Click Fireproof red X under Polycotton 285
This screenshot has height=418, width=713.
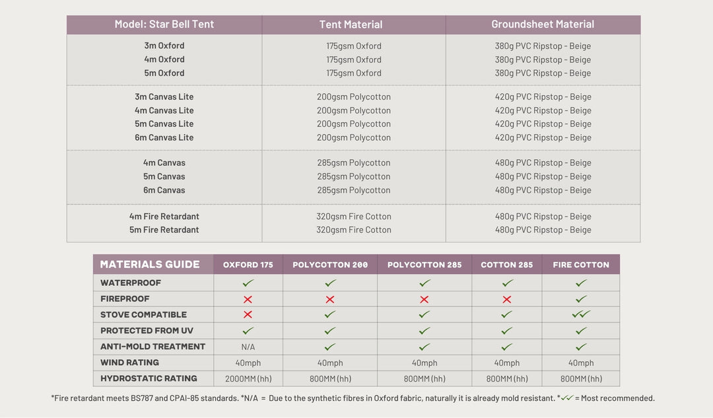(x=424, y=299)
